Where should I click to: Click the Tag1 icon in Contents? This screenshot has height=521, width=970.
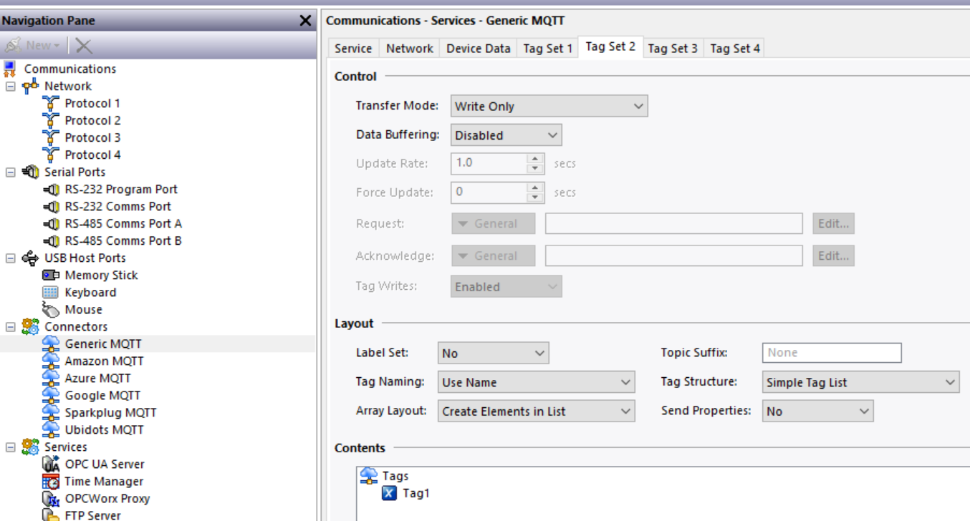(389, 493)
